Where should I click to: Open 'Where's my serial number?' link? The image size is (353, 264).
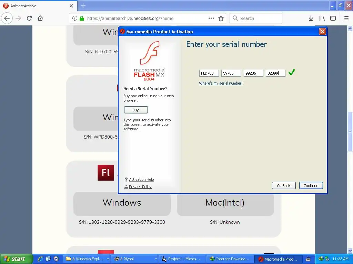click(x=221, y=83)
